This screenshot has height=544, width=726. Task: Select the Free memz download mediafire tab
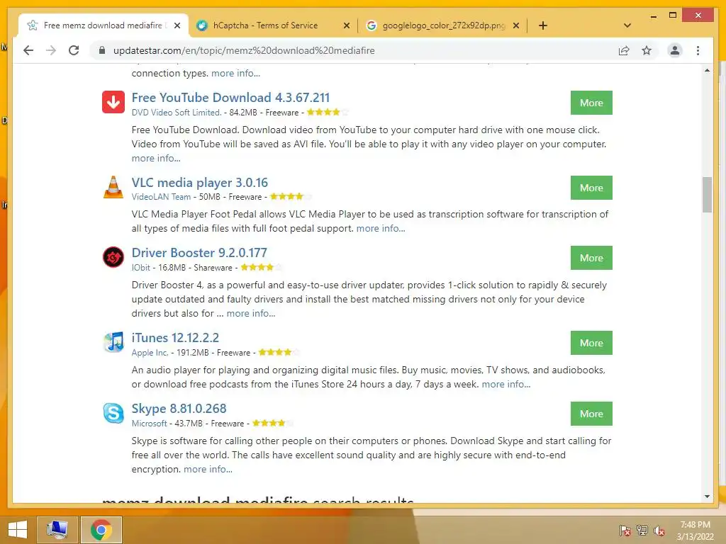click(x=104, y=25)
